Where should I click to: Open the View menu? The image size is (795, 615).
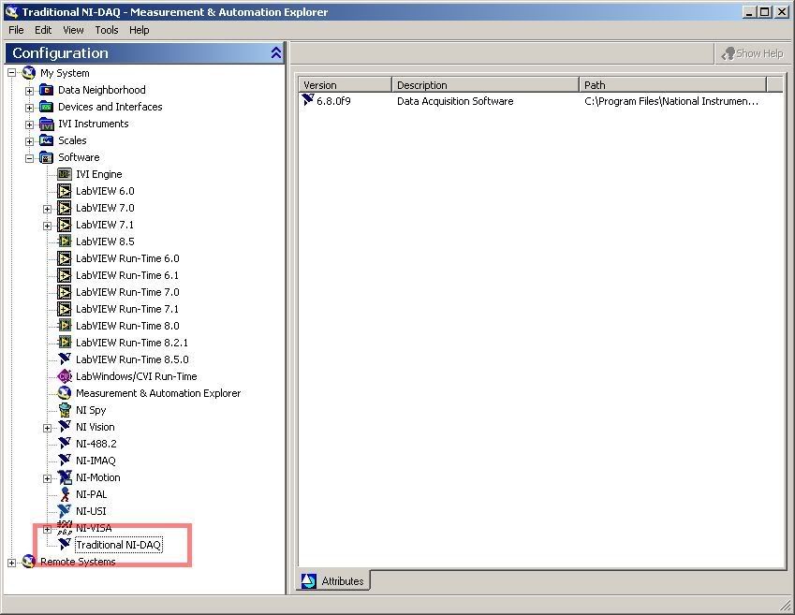point(74,30)
